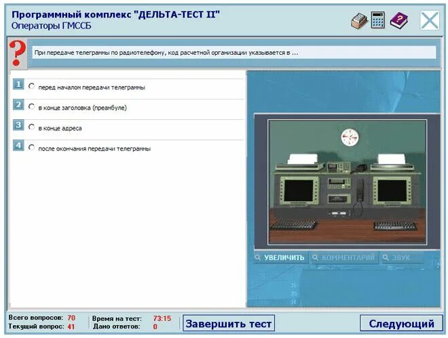Select answer 'после окончания передачи телеграммы'
The height and width of the screenshot is (338, 448).
pos(31,148)
